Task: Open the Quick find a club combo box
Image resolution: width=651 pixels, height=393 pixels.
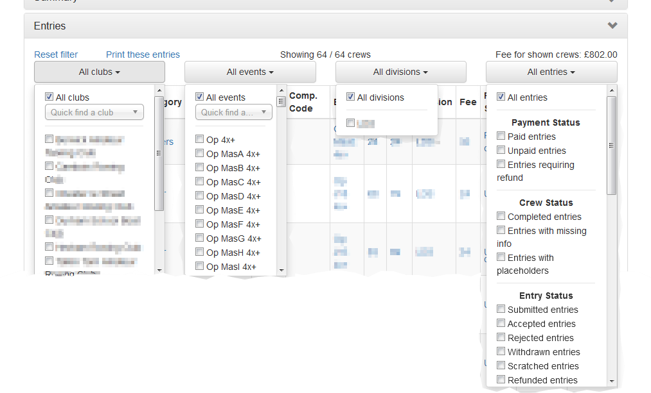Action: coord(94,112)
